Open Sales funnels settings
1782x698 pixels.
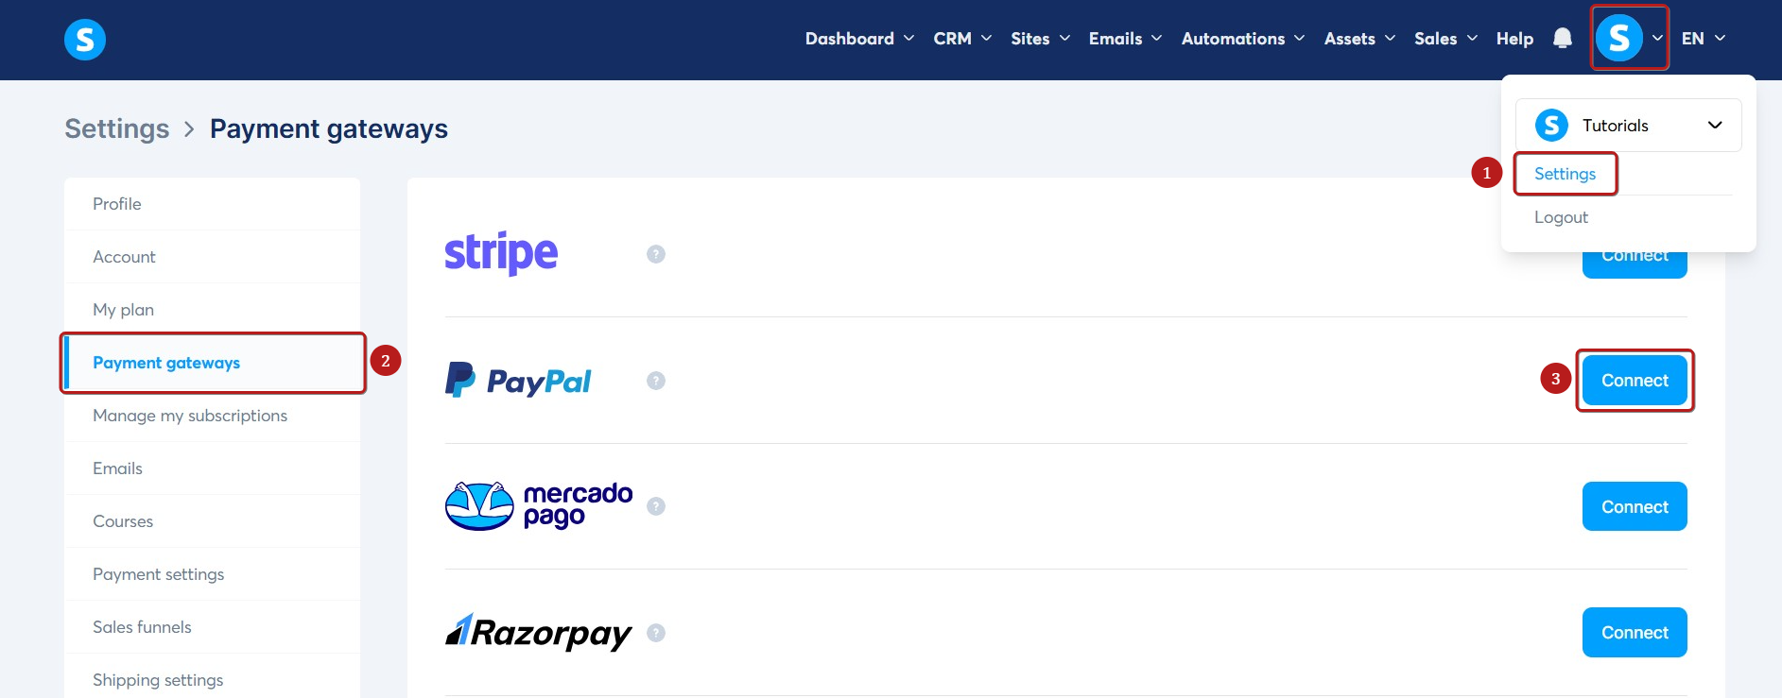[213, 627]
